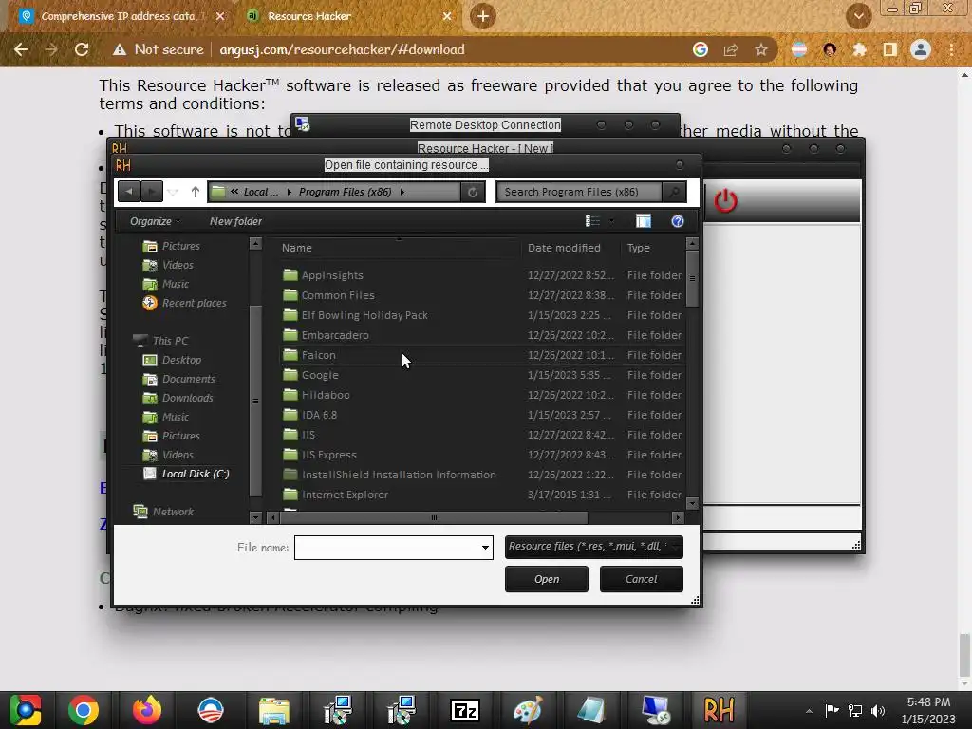Viewport: 972px width, 729px height.
Task: Open Chrome tab search dropdown
Action: coord(858,16)
